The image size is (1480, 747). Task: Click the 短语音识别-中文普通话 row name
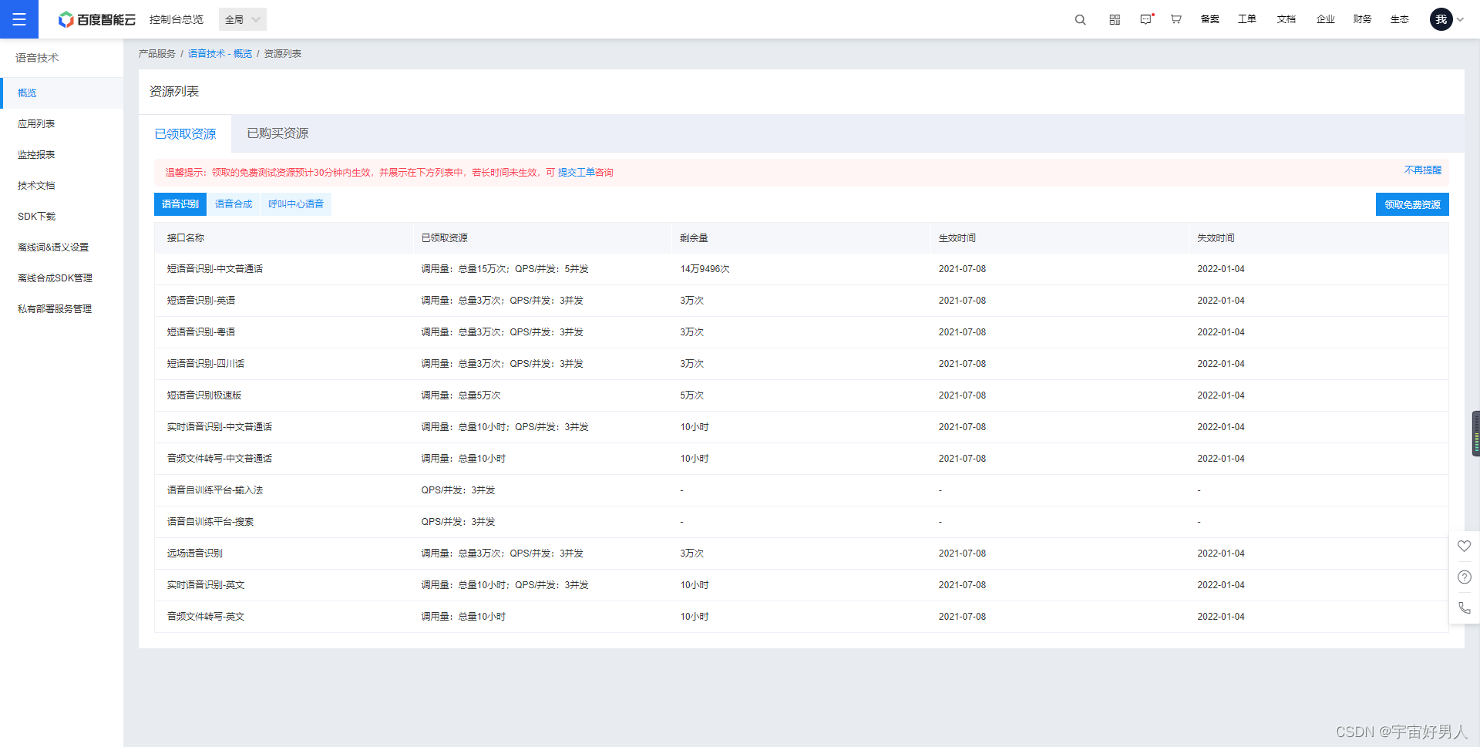pos(215,269)
